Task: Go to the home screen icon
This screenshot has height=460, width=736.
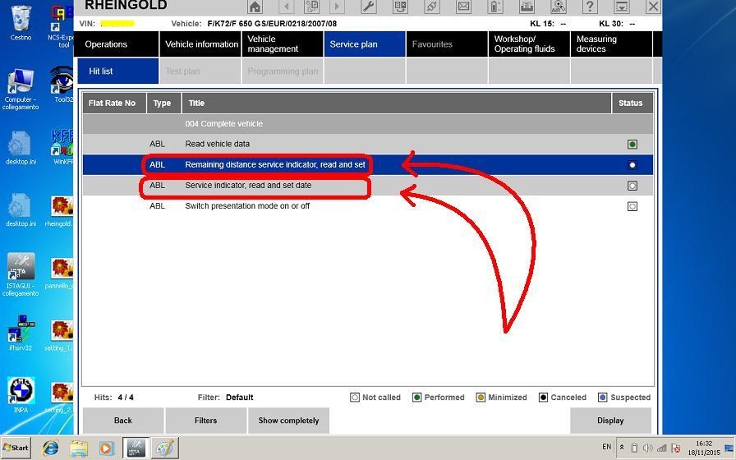Action: 255,7
